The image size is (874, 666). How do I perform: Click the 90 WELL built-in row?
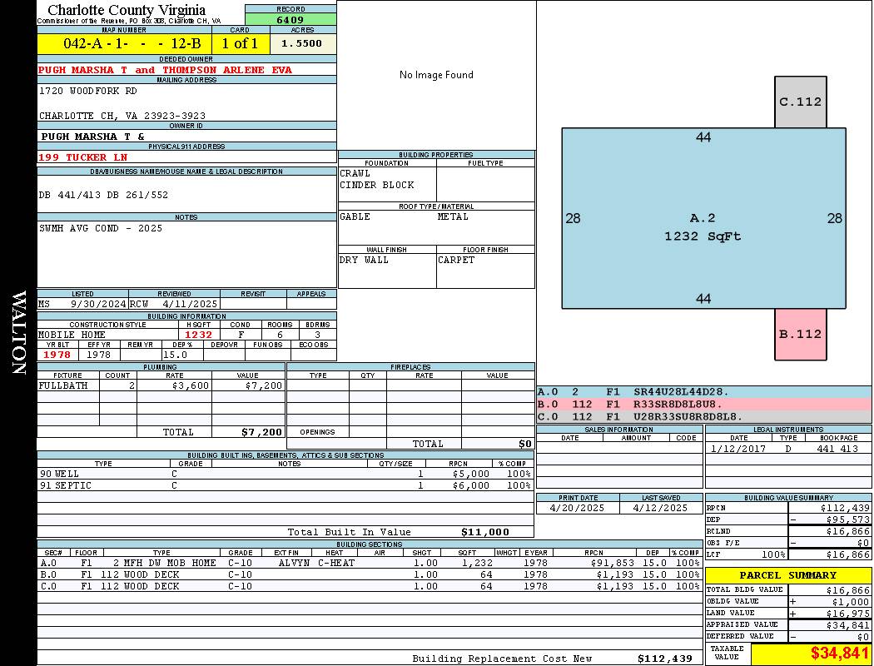point(284,473)
